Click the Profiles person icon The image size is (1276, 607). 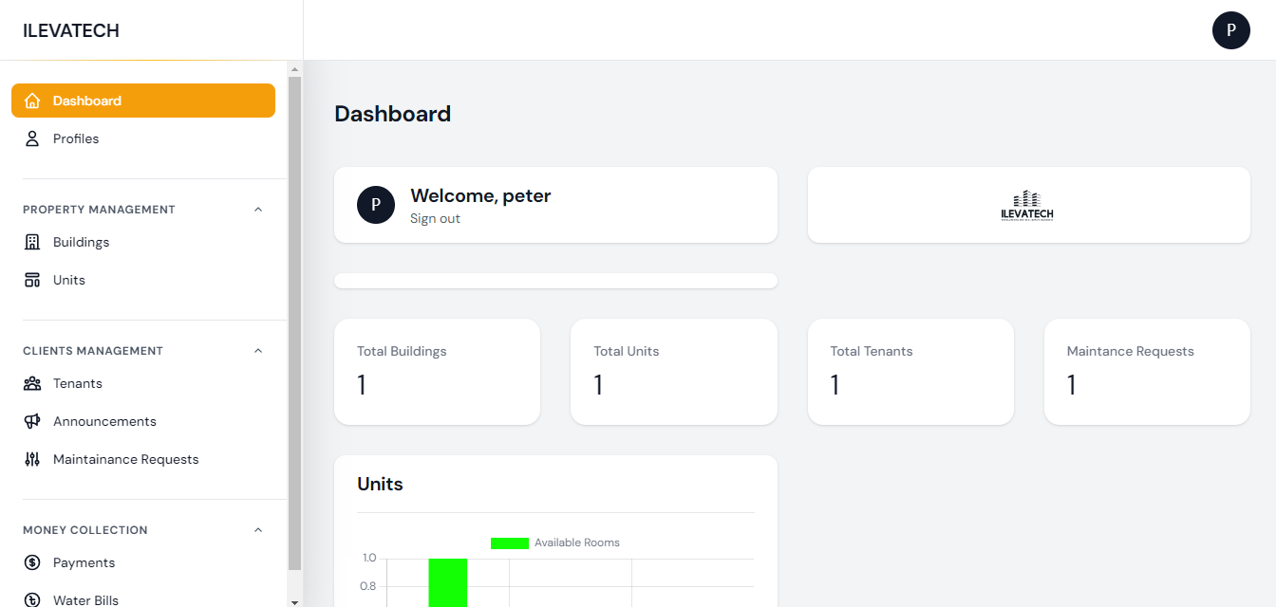click(x=32, y=138)
